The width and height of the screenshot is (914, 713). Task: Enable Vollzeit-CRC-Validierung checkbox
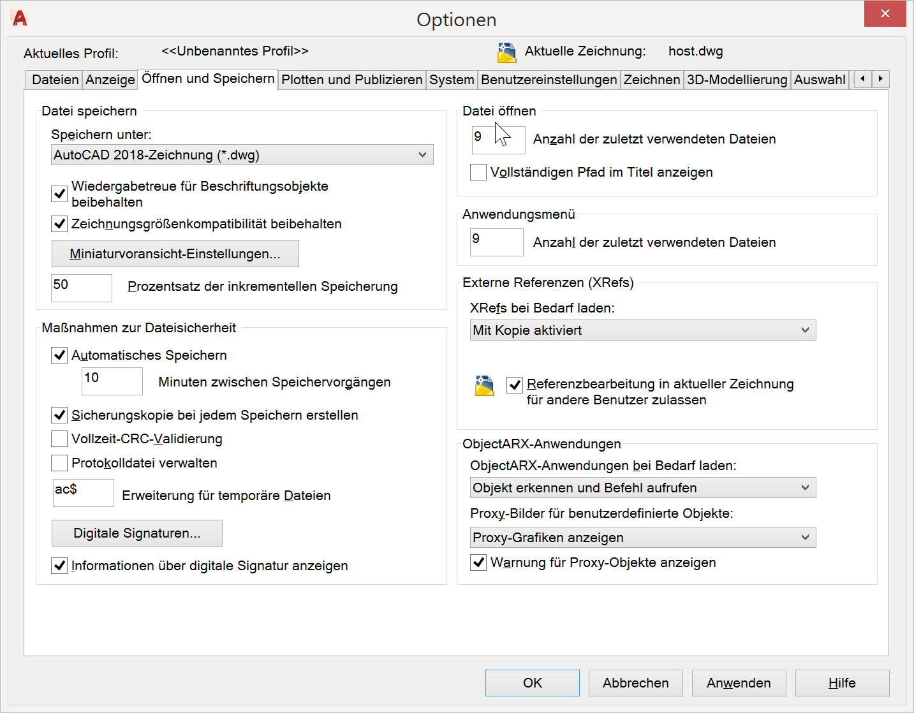pyautogui.click(x=59, y=439)
